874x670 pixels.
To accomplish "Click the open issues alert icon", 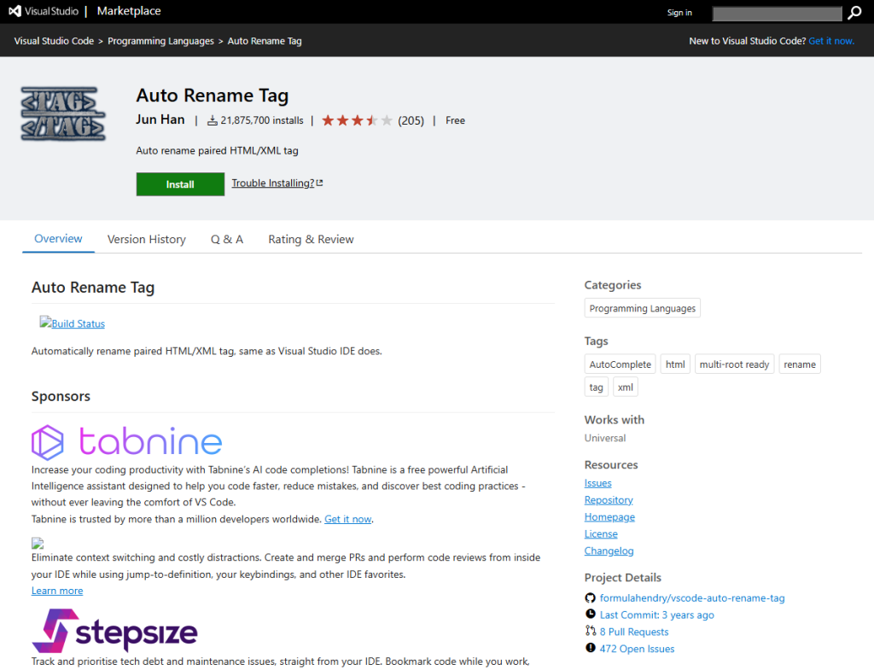I will (x=591, y=648).
